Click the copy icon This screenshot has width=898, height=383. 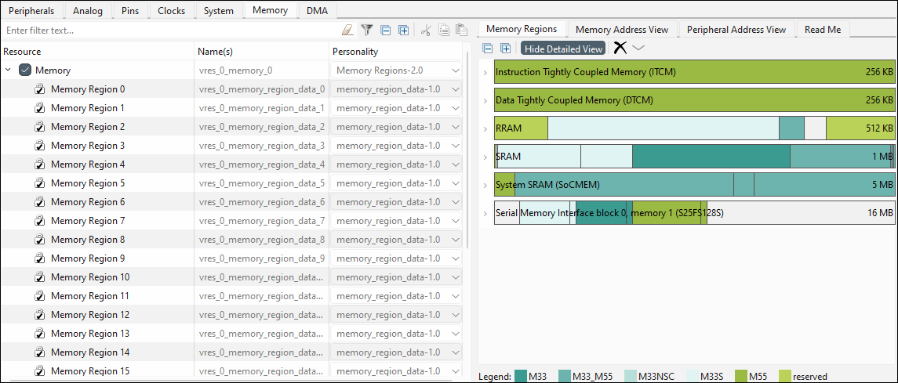click(444, 31)
